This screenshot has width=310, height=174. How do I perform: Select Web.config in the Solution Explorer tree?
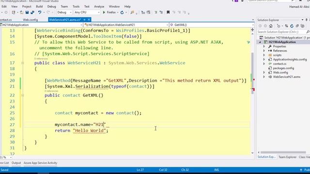coord(280,72)
